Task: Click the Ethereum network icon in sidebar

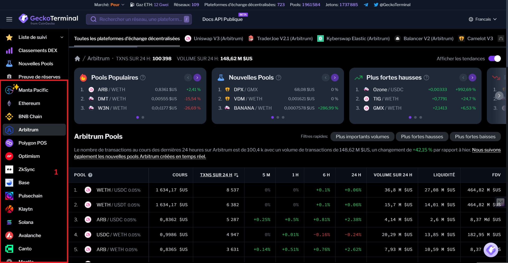Action: pyautogui.click(x=9, y=103)
